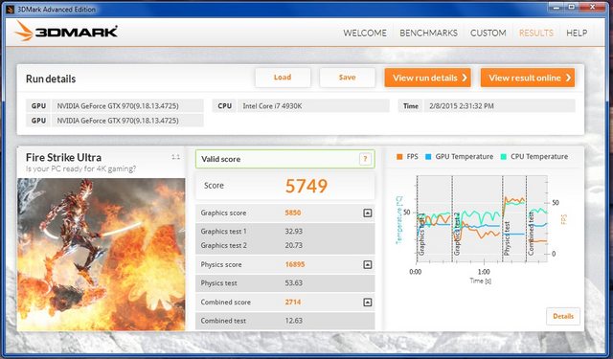
Task: Switch to the Custom tab
Action: (488, 34)
